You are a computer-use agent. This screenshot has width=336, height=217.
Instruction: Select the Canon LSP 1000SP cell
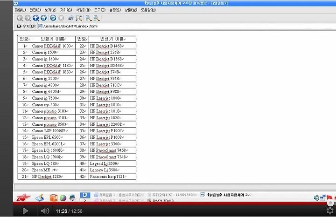pyautogui.click(x=52, y=131)
